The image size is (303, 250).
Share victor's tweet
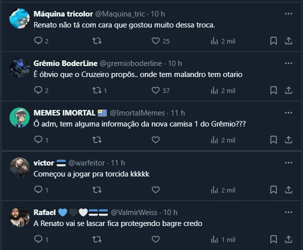pos(288,189)
